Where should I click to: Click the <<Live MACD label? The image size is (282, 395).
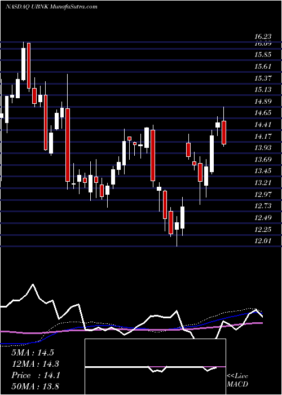coord(237,380)
